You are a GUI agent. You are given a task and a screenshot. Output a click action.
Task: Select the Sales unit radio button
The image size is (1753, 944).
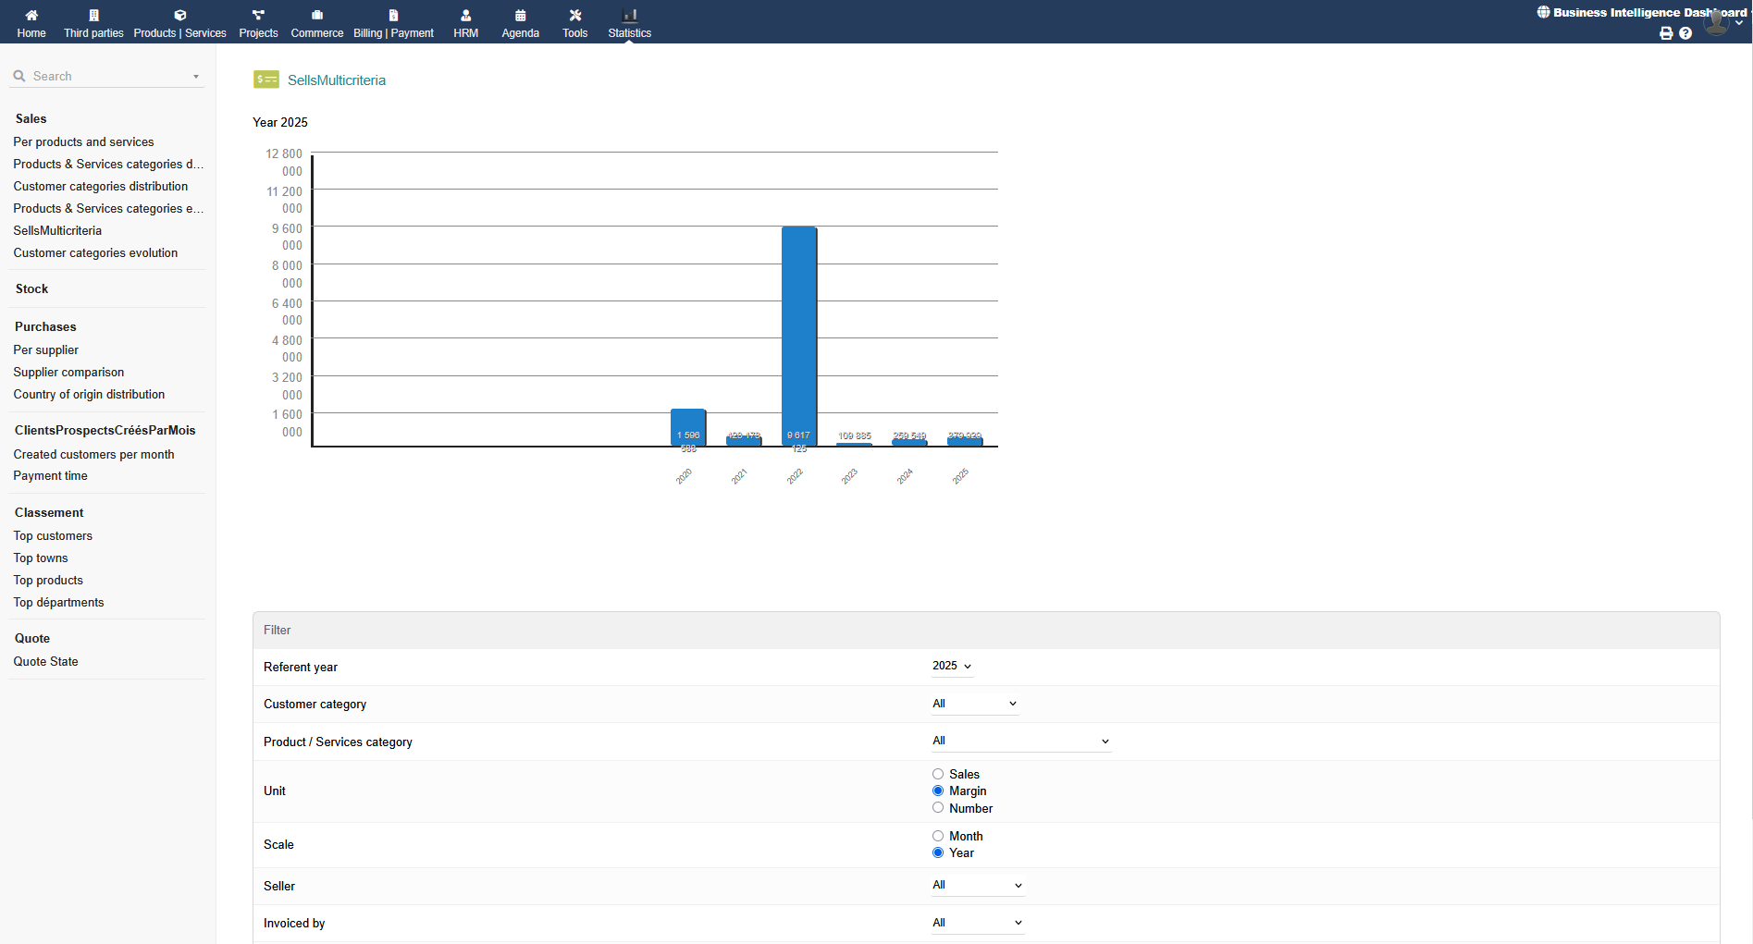tap(938, 774)
